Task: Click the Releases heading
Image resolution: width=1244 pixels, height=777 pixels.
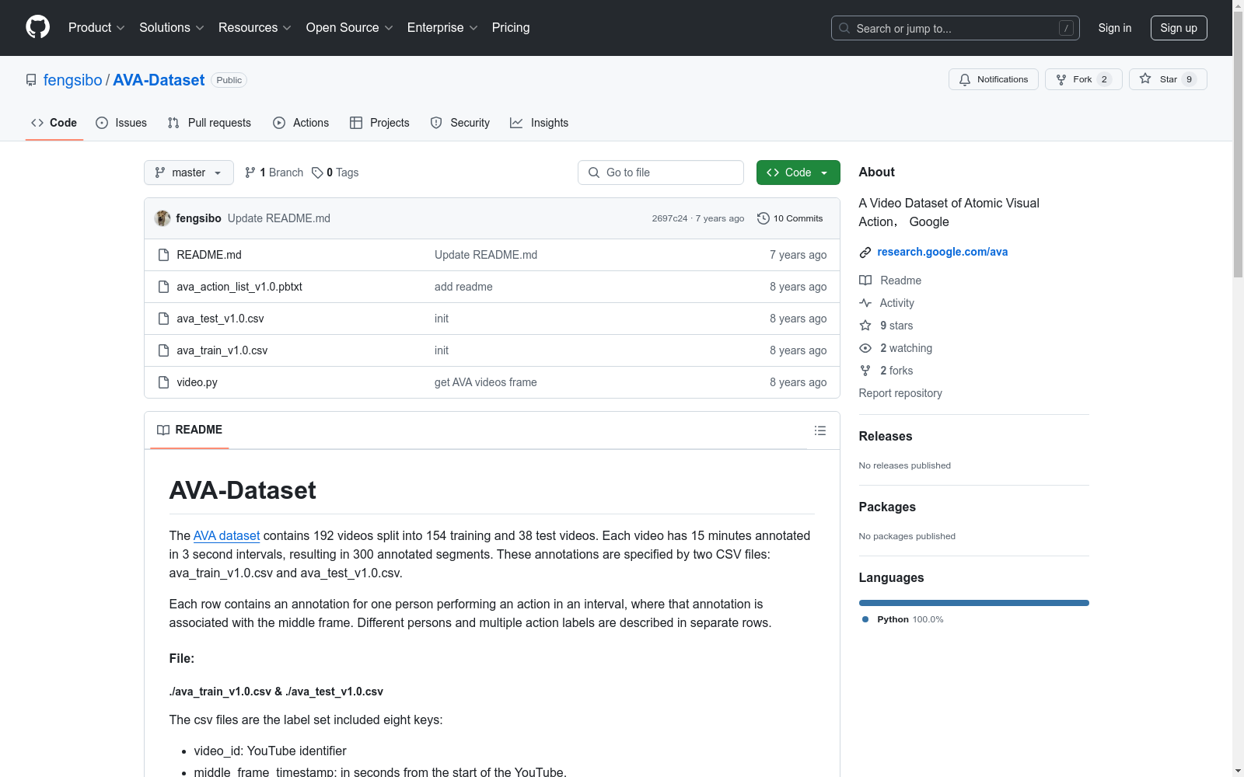Action: (x=886, y=436)
